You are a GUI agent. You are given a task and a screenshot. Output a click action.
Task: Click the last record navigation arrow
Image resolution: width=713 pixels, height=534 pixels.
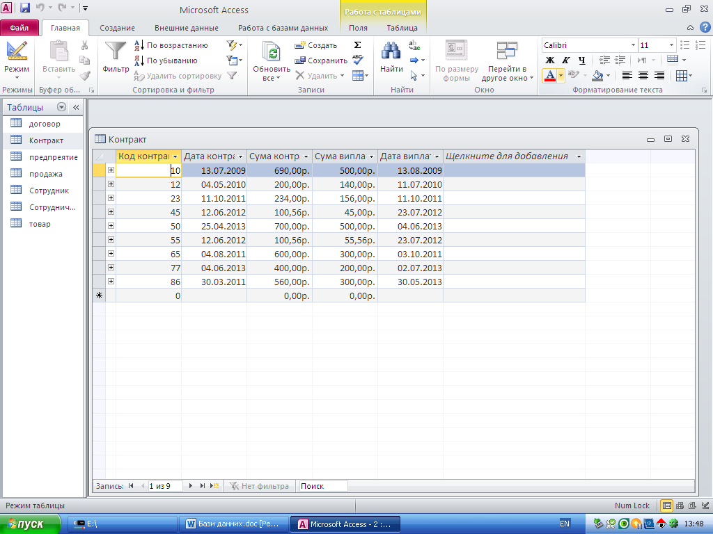click(x=203, y=486)
